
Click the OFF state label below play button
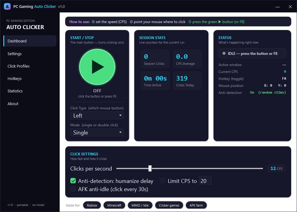pyautogui.click(x=97, y=91)
